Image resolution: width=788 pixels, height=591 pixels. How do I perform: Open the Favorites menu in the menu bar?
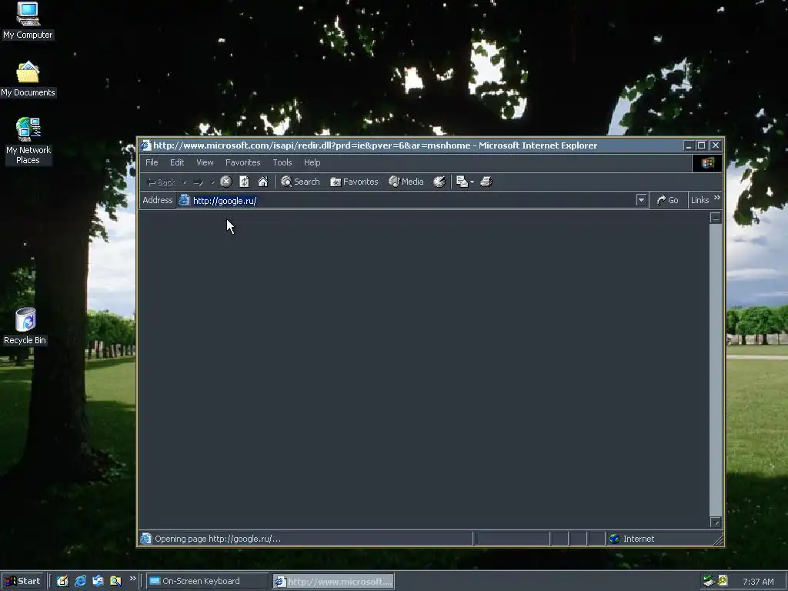(242, 162)
